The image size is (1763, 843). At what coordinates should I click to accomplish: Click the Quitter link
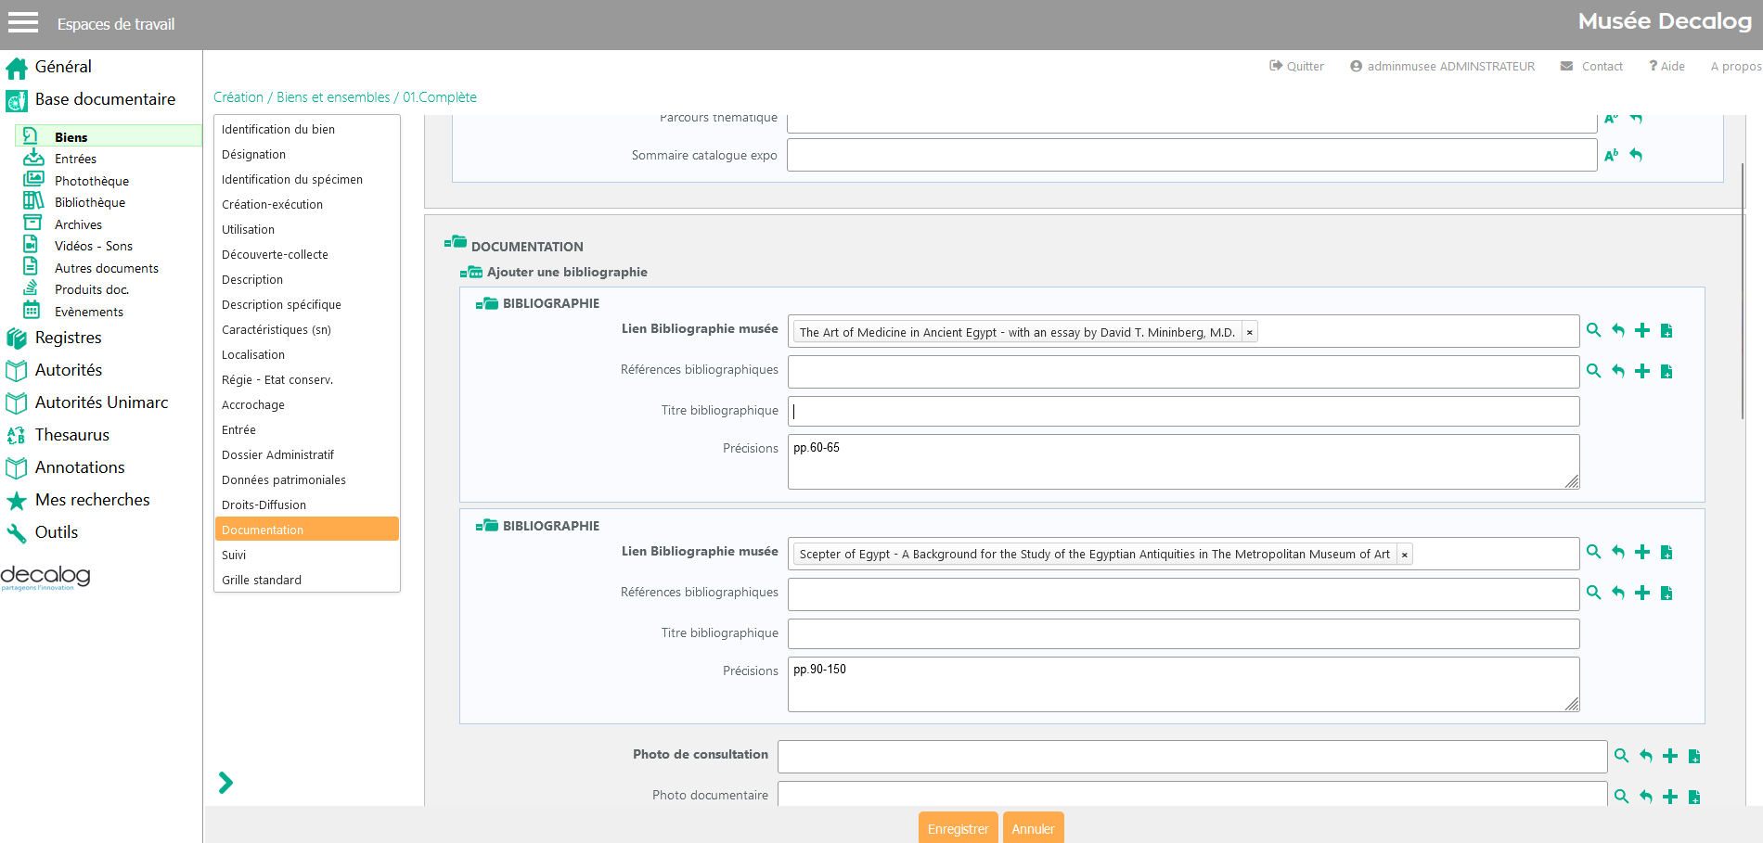point(1296,66)
